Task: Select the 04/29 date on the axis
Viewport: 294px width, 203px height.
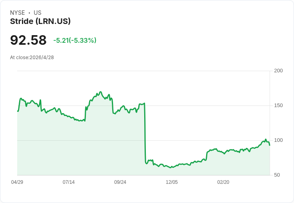Action: click(17, 182)
